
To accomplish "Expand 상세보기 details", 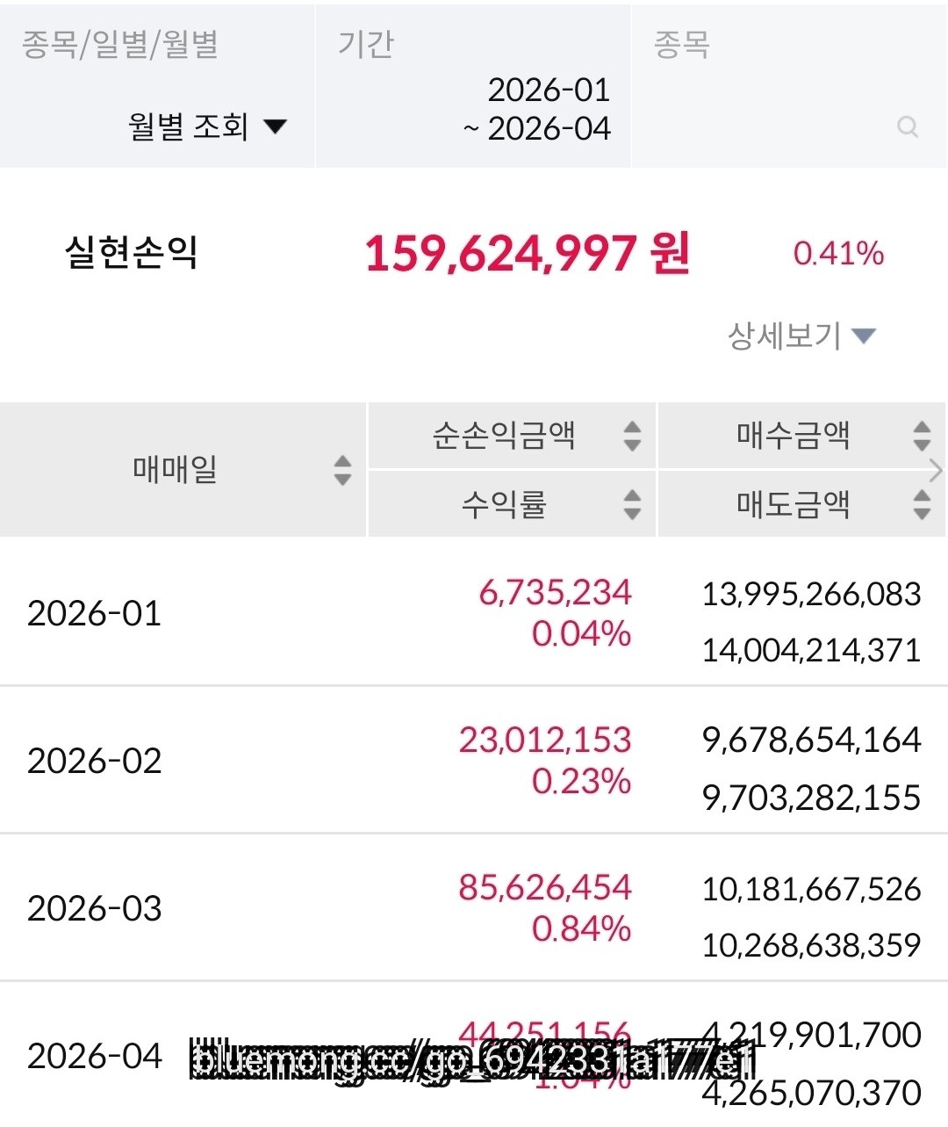I will [801, 336].
